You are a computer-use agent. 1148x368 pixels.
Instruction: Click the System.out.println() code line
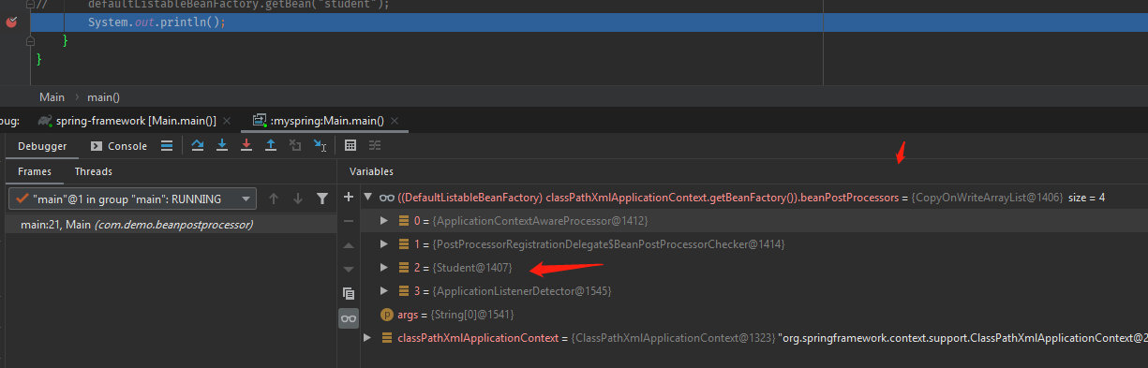pos(157,22)
